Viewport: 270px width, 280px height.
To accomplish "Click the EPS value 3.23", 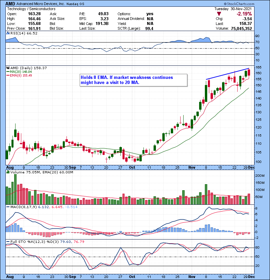I will [104, 19].
